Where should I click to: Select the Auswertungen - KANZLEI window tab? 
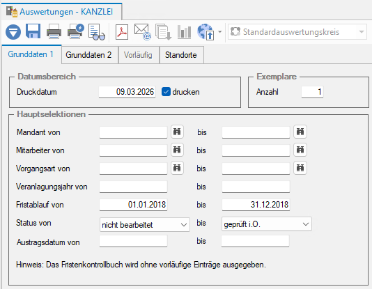point(61,12)
